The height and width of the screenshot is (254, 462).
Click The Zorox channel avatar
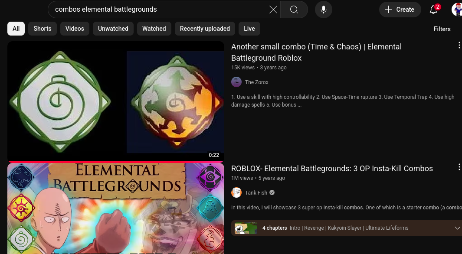pyautogui.click(x=236, y=82)
